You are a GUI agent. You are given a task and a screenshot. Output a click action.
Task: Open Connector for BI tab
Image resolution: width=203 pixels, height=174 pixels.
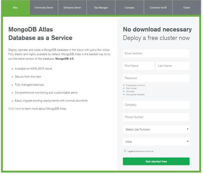158,7
